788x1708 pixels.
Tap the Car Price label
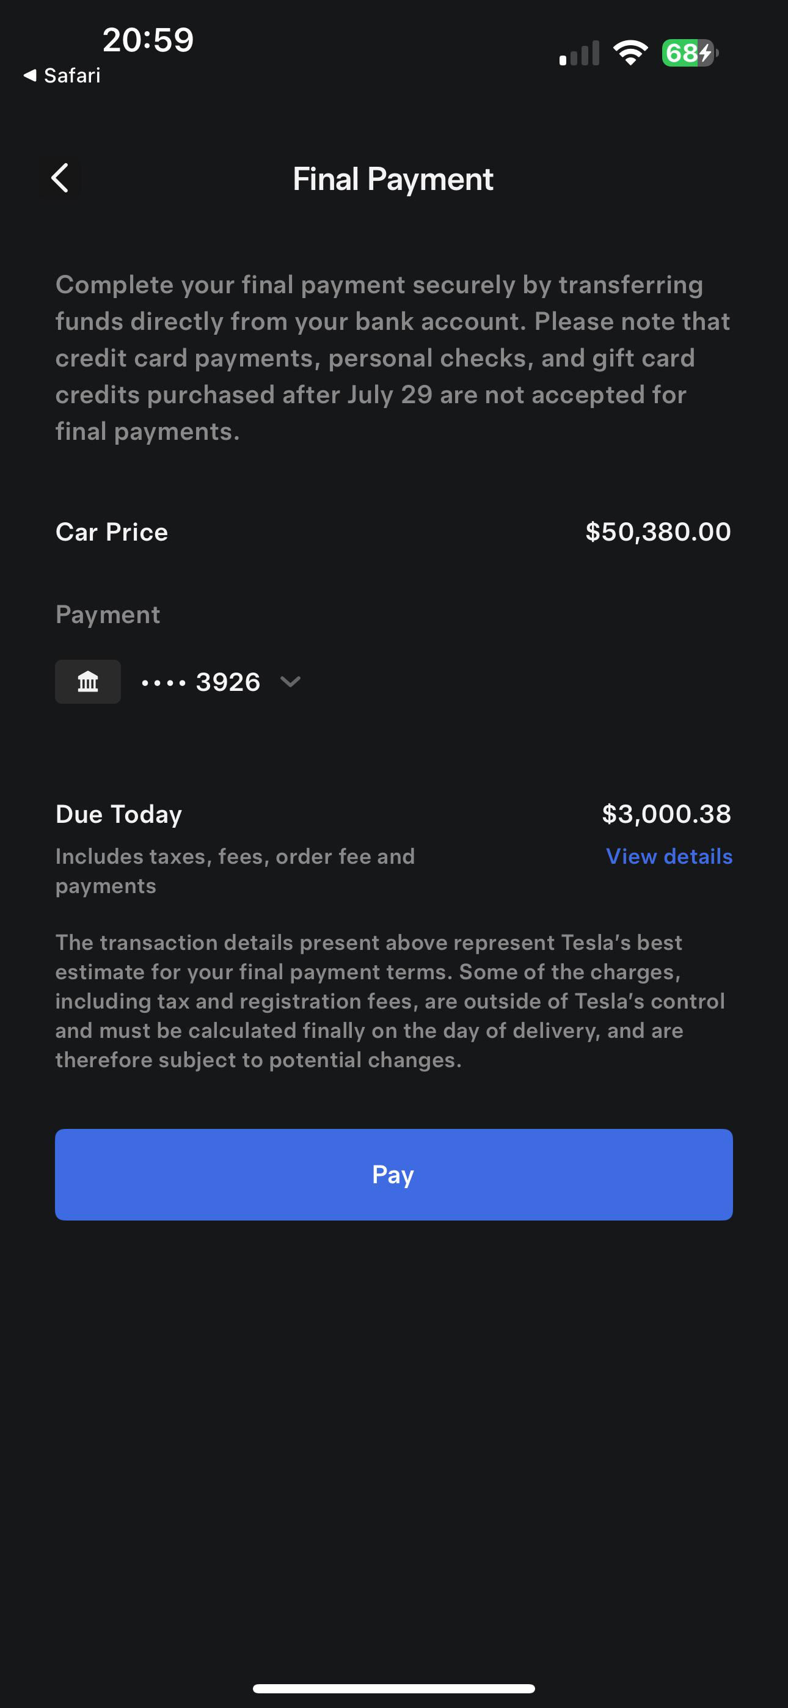coord(112,531)
